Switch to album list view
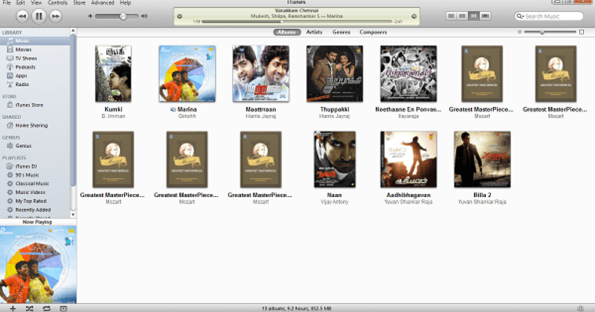This screenshot has height=312, width=595. point(462,16)
